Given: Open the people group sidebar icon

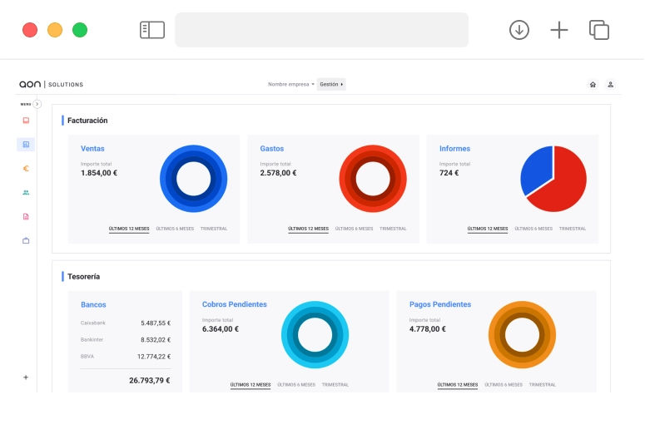Looking at the screenshot, I should (x=26, y=192).
